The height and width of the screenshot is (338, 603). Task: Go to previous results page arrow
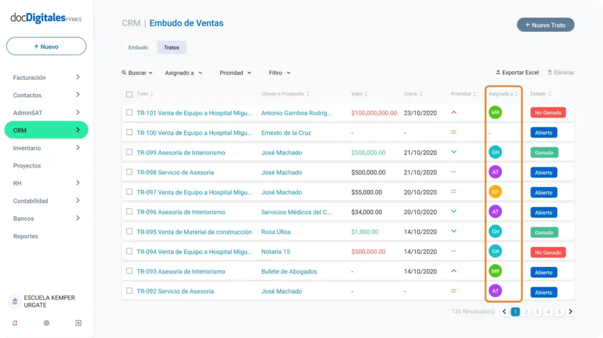click(x=505, y=312)
